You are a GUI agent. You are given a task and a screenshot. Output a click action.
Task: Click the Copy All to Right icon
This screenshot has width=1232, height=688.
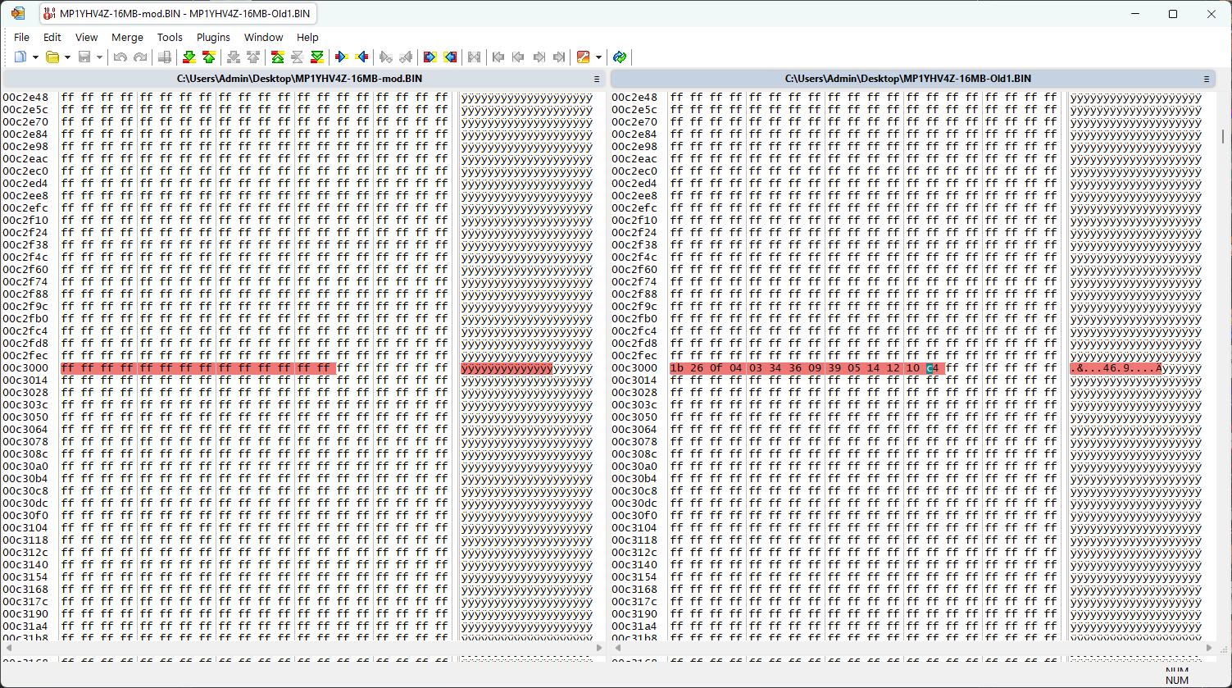click(x=430, y=57)
